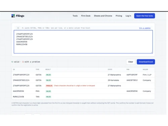Click the TAN type cell
Screen dimensions: 168x126
pyautogui.click(x=38, y=97)
